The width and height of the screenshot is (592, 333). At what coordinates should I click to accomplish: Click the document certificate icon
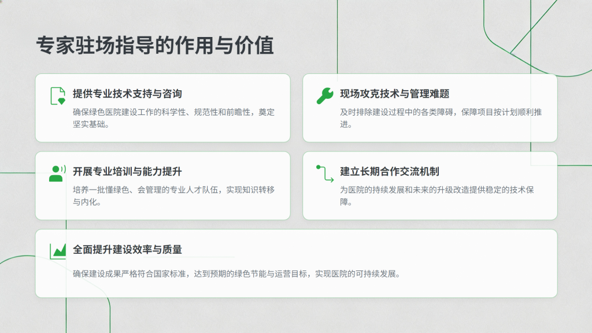[58, 95]
